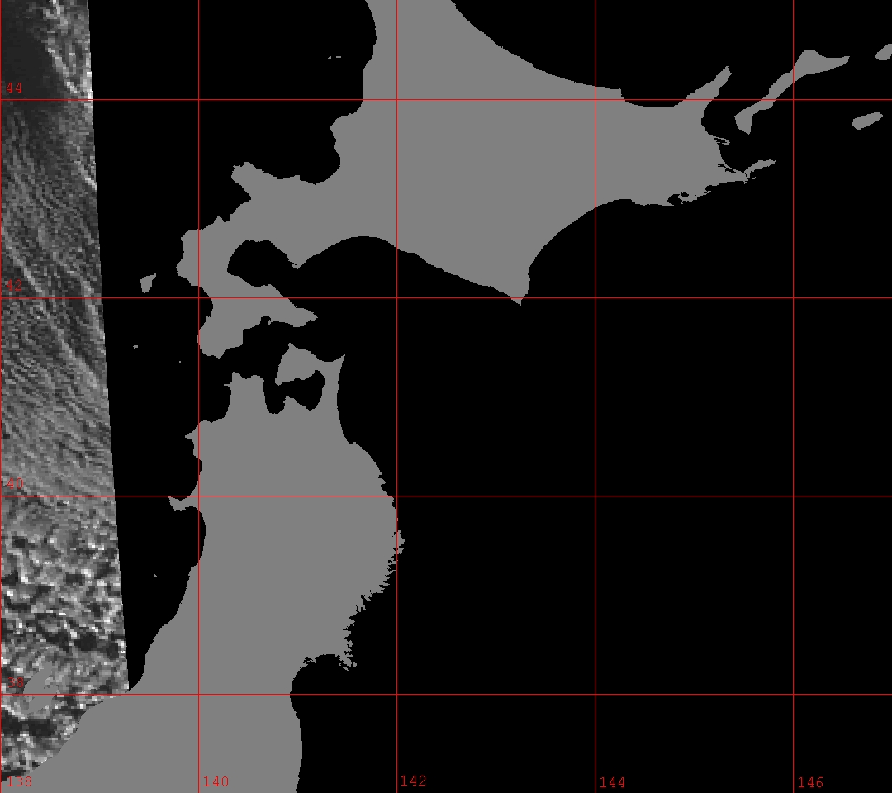Screen dimensions: 892x793
Task: Click grid intersection of 40 latitude and 144 longitude
Action: coord(595,496)
